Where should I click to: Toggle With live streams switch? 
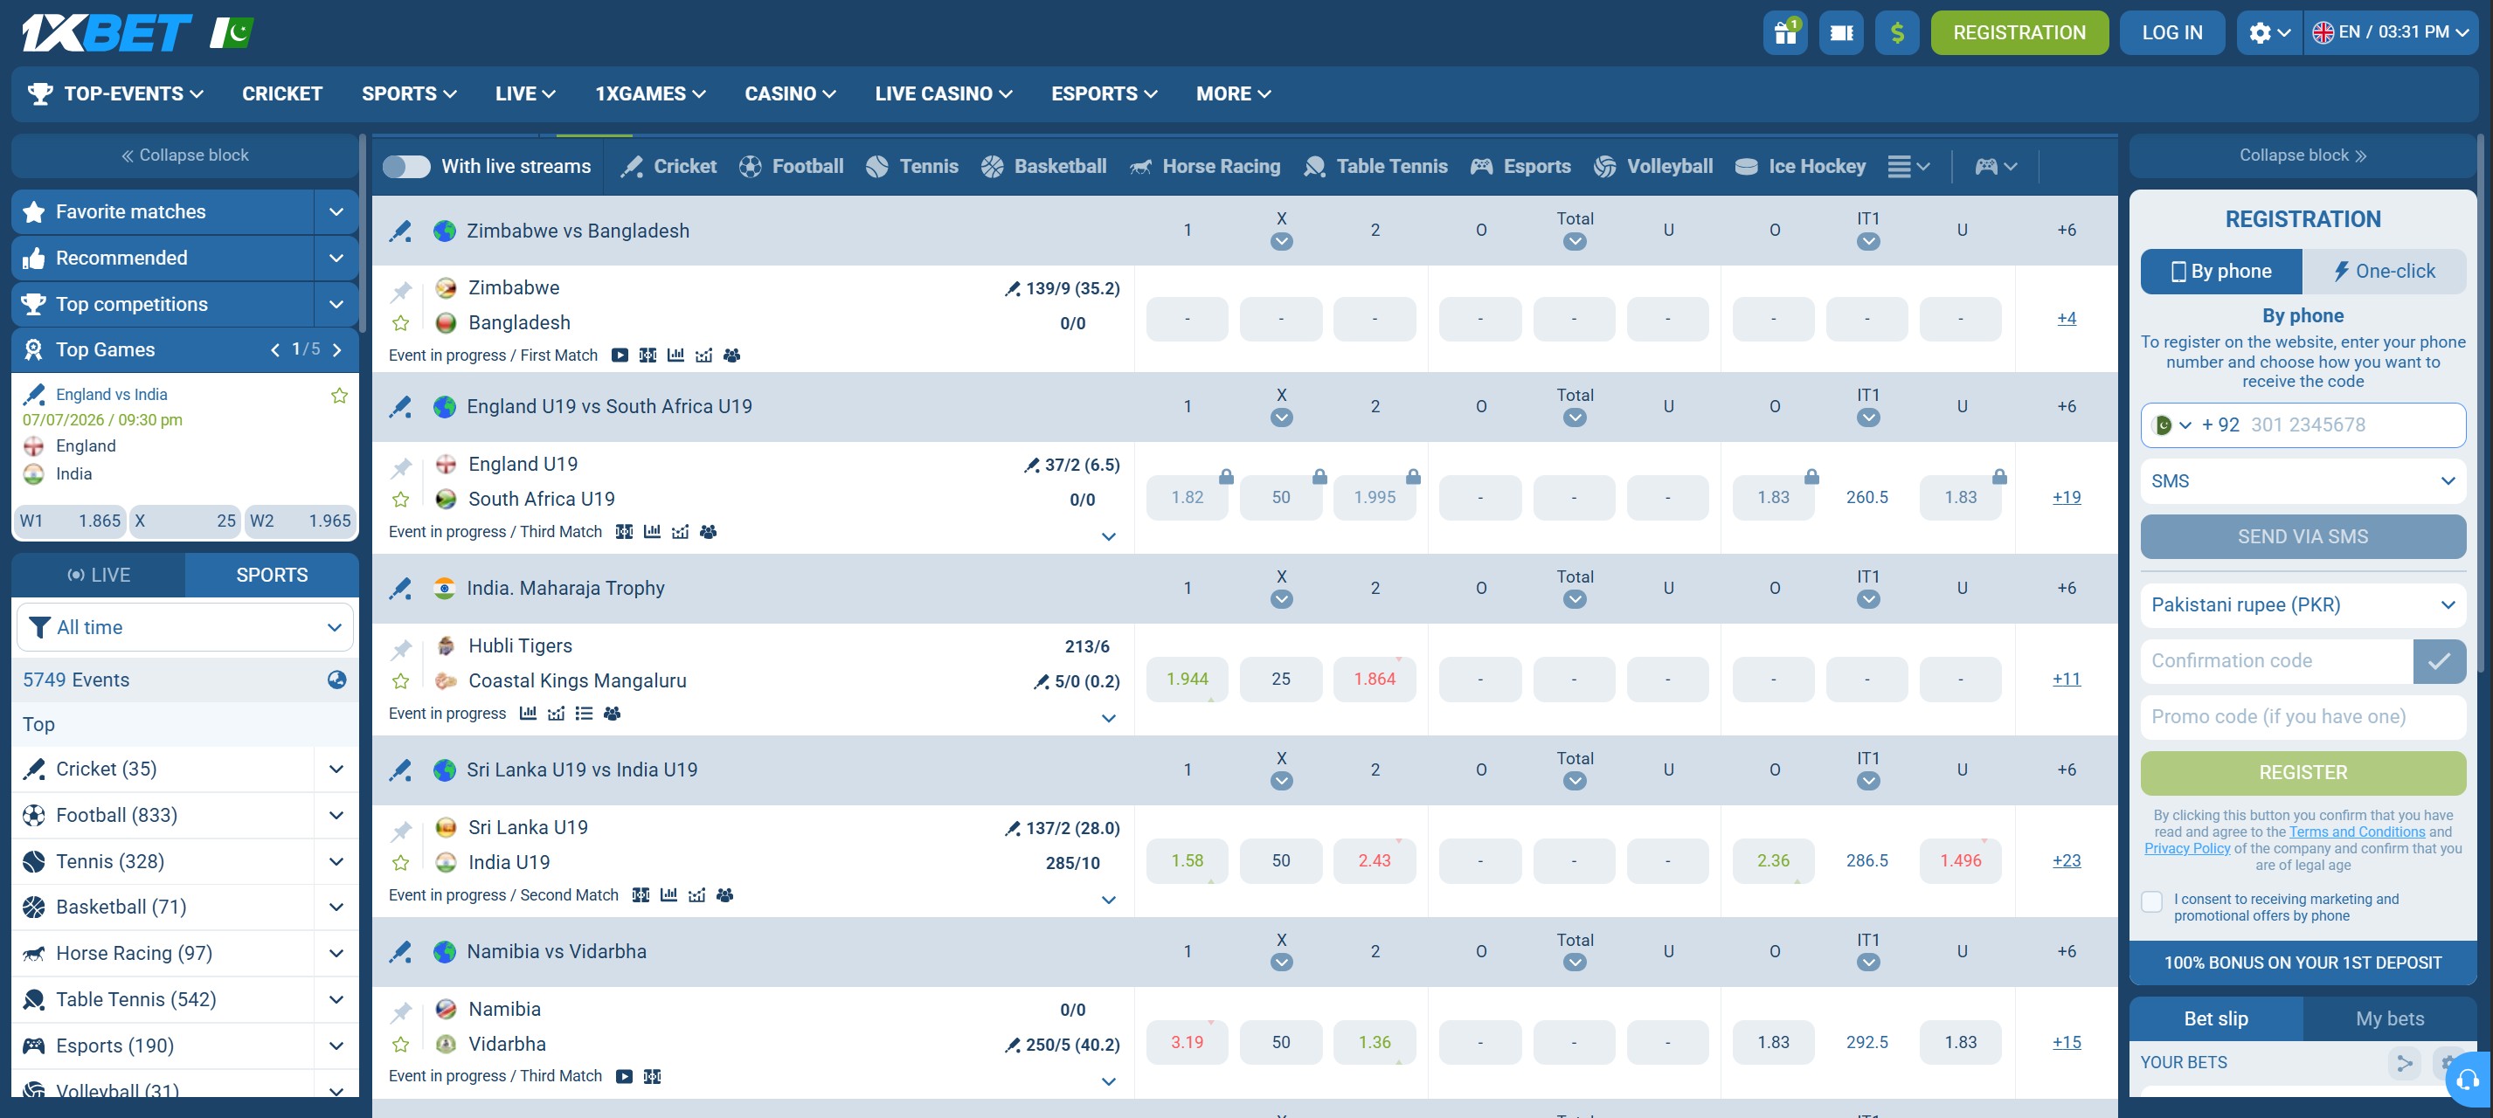click(x=406, y=166)
